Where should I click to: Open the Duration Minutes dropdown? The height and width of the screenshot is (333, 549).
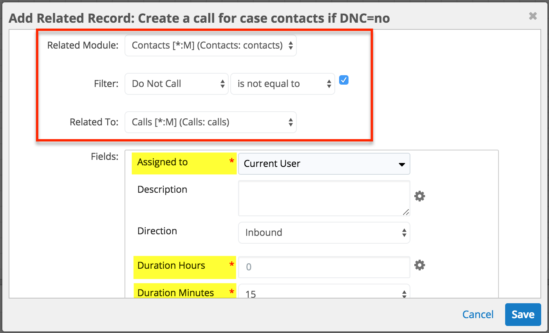pyautogui.click(x=324, y=292)
